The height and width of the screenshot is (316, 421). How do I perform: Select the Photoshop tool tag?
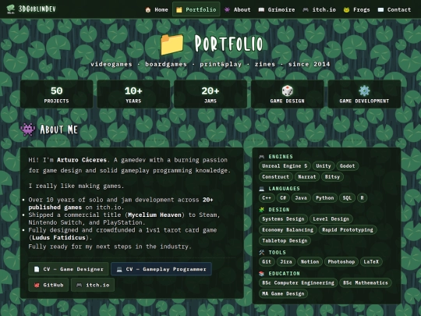coord(341,261)
